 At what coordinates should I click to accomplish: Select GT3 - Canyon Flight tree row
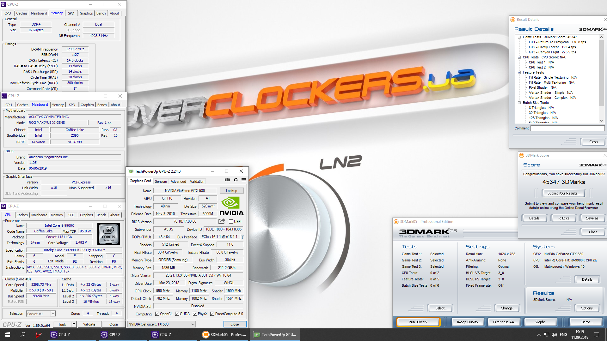point(552,52)
